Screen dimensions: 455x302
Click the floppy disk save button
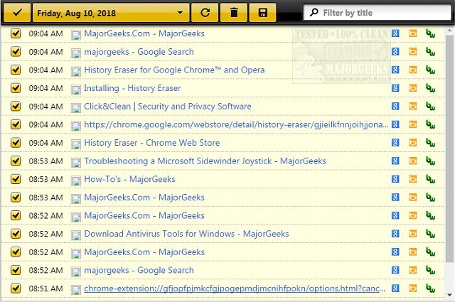tap(263, 12)
